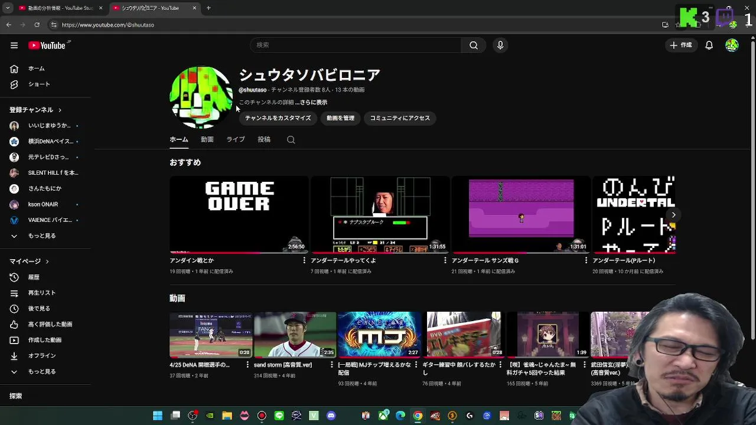Open the YouTube hamburger guide menu
Viewport: 756px width, 425px height.
coord(14,45)
